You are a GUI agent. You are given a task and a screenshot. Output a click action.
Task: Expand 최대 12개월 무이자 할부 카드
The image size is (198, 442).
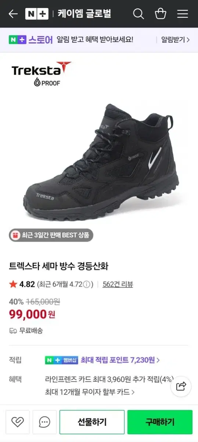coord(90,392)
